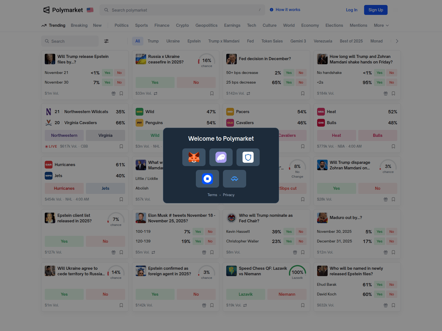Viewport: 442px width, 331px height.
Task: Click gift icon on Trump Mamdani handshake card
Action: pyautogui.click(x=386, y=94)
